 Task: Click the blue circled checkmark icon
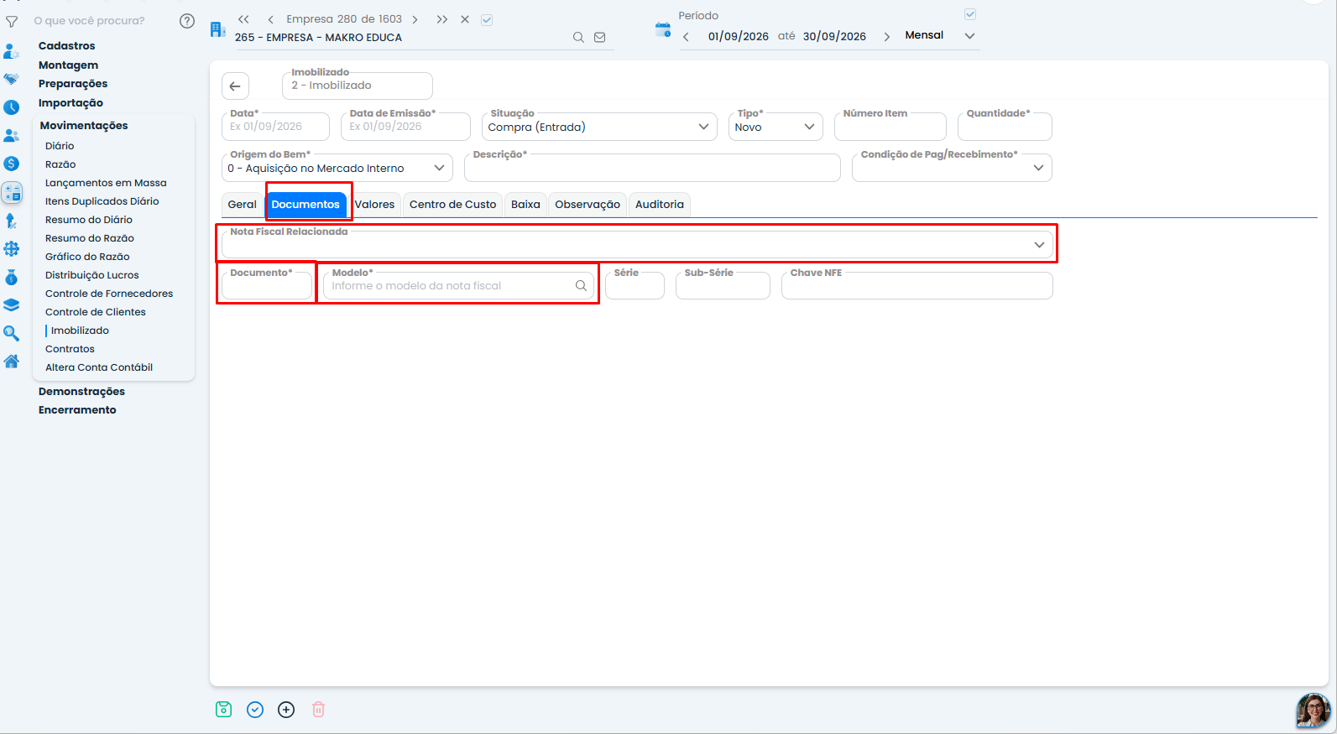255,710
